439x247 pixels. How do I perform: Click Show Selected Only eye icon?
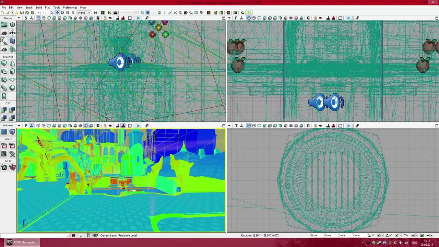coord(4,145)
